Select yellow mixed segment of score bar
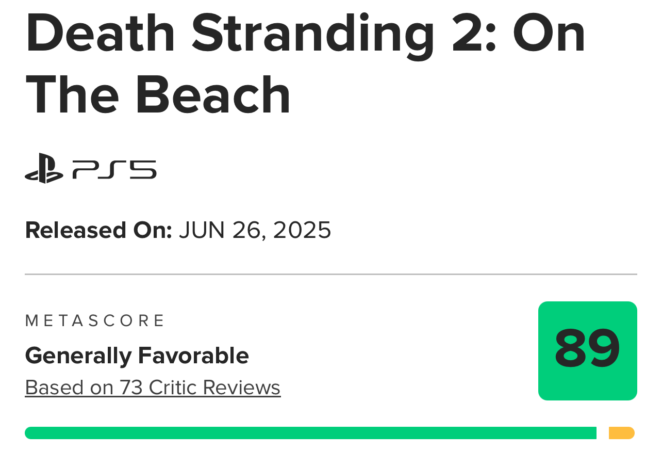Image resolution: width=662 pixels, height=466 pixels. [622, 433]
